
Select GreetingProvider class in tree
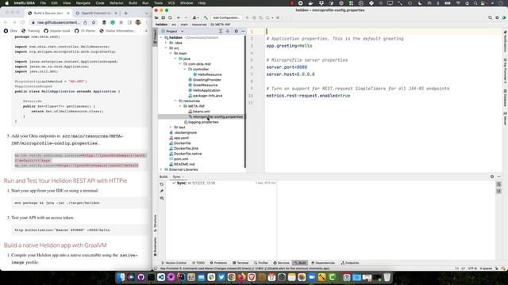(205, 80)
